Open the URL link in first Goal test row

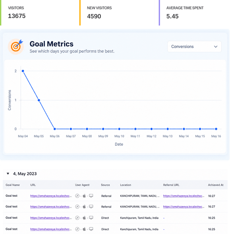point(51,196)
